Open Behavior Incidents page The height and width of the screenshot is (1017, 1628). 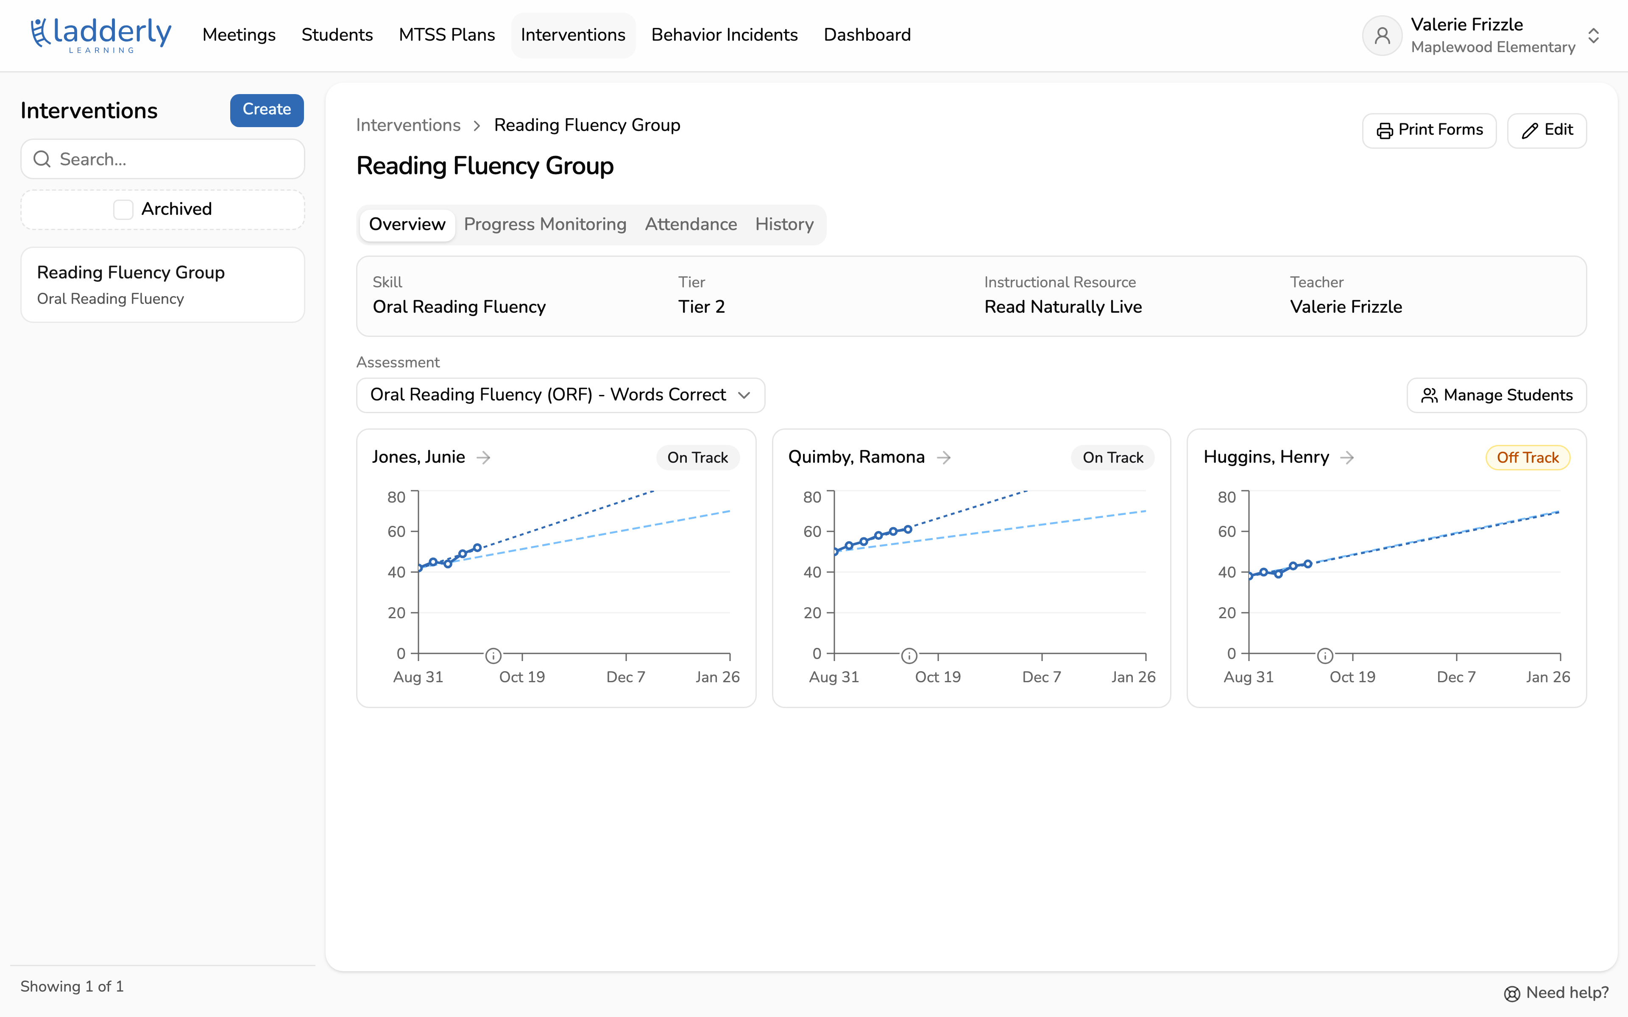point(725,35)
